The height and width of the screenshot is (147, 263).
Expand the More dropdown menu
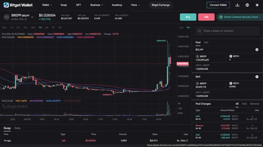point(135,5)
